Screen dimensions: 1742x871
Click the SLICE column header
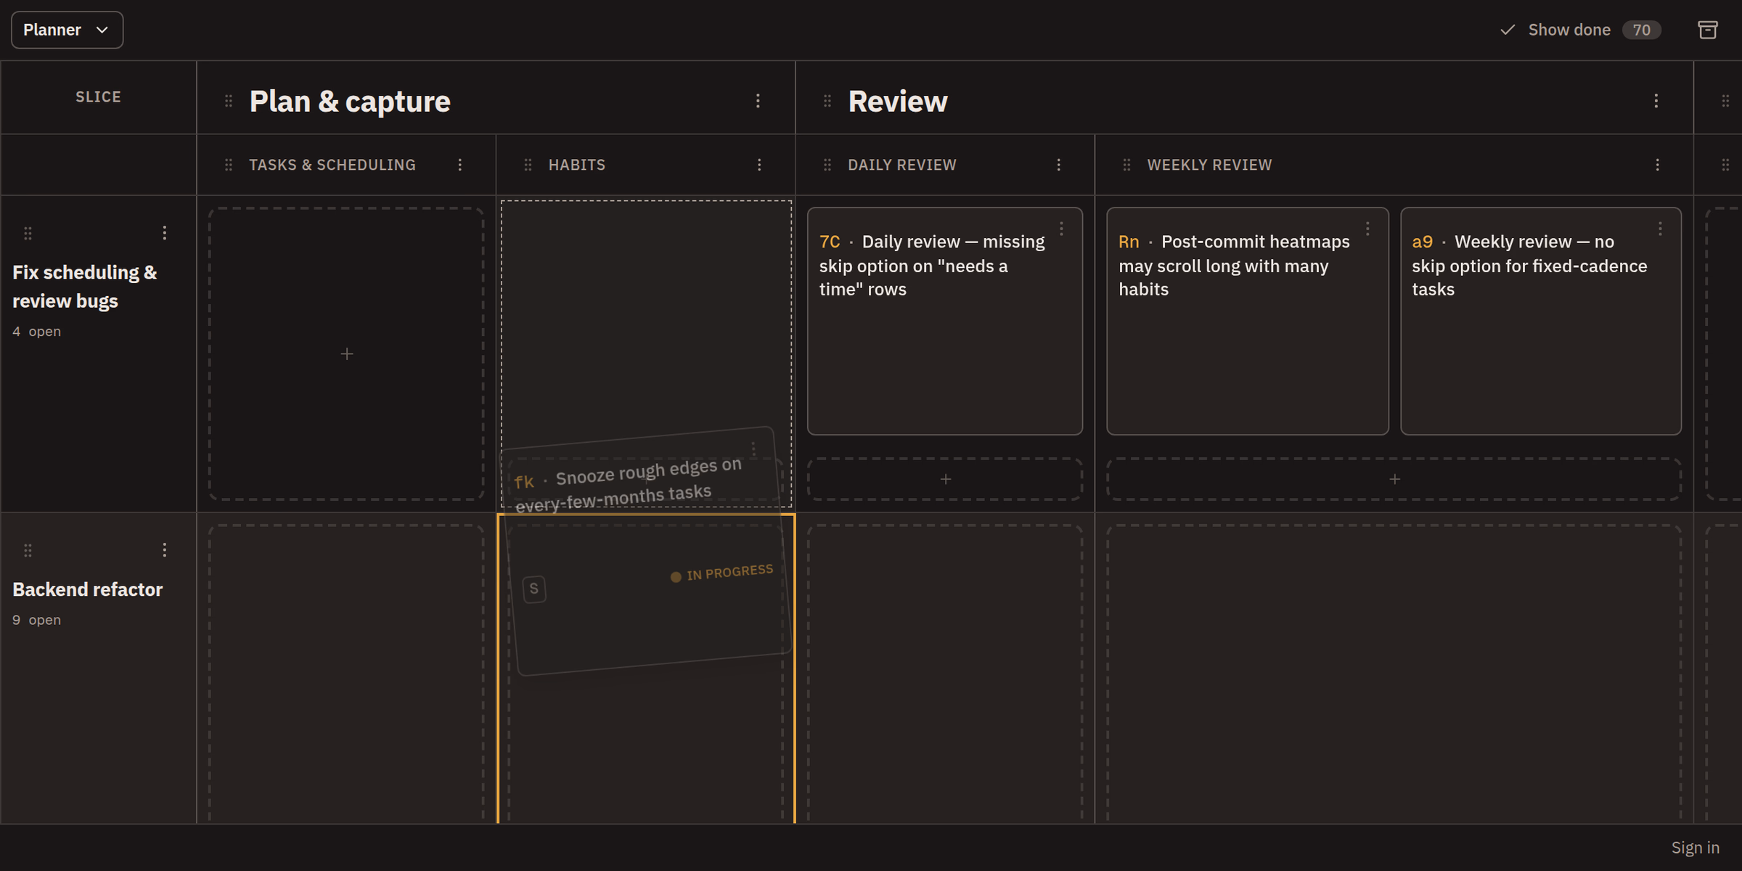(x=99, y=97)
